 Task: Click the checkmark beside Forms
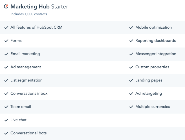(6, 41)
